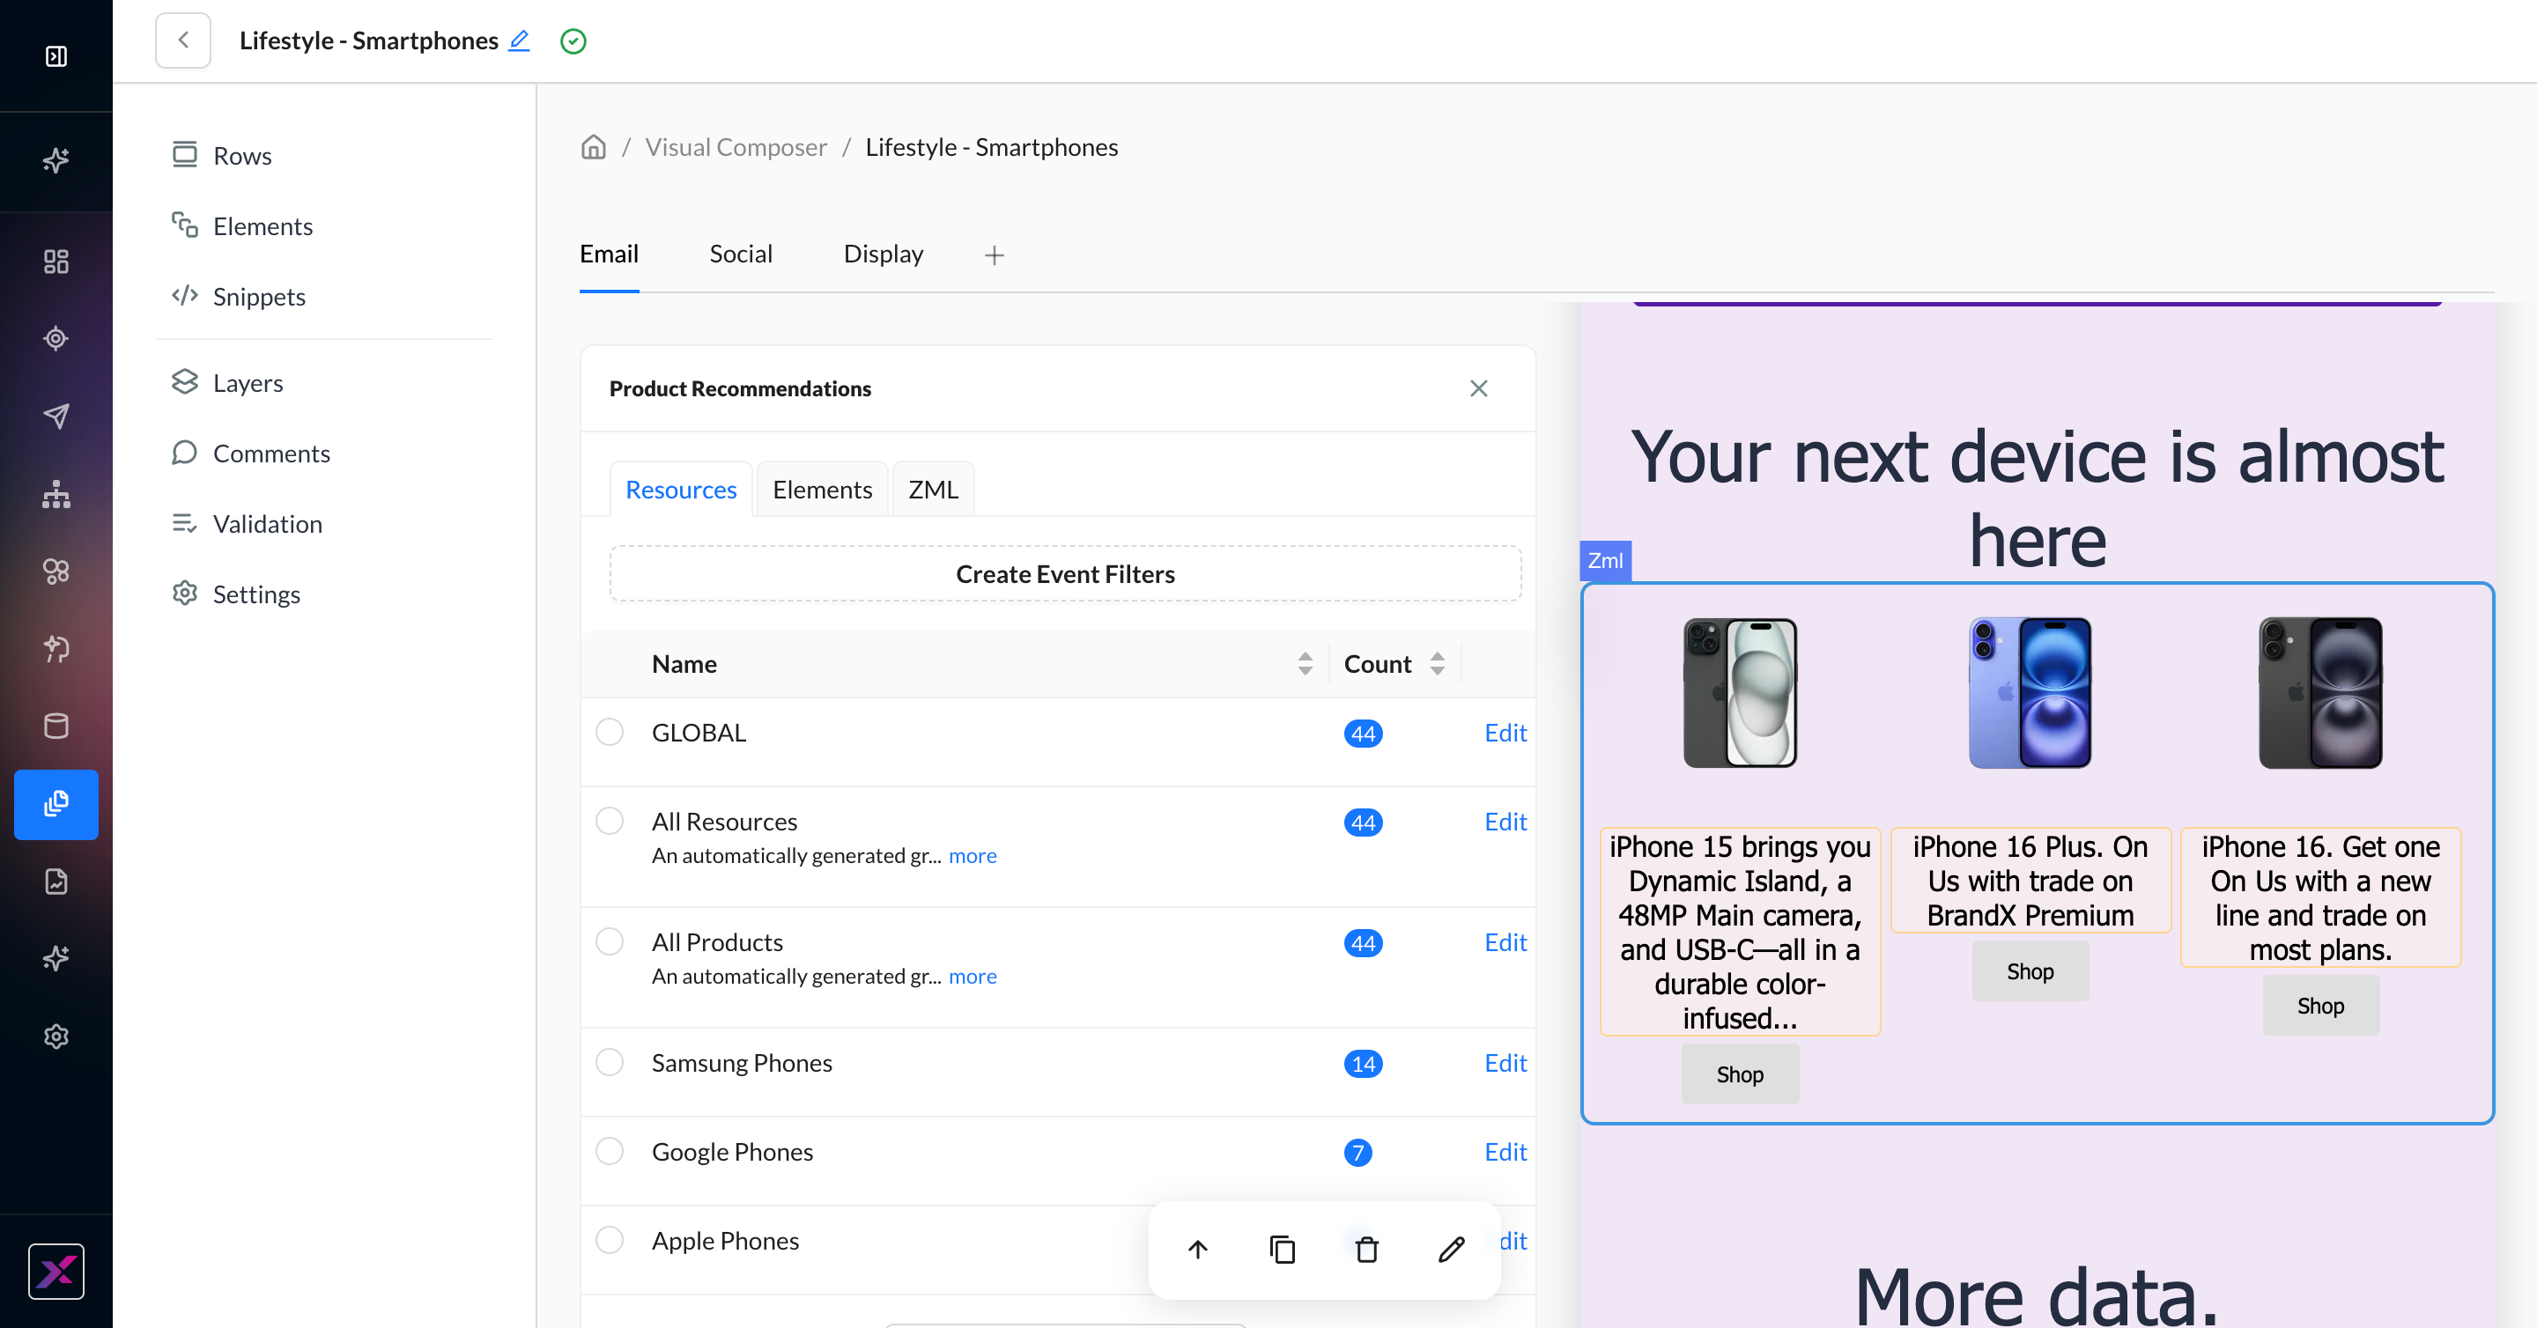2537x1328 pixels.
Task: Open the Settings side menu item
Action: coord(236,594)
